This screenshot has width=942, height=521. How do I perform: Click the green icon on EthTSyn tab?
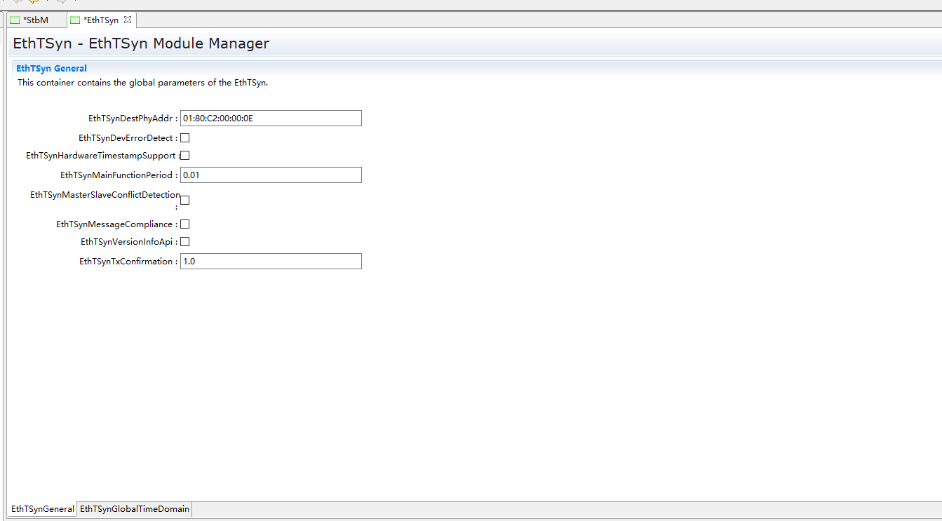click(75, 20)
